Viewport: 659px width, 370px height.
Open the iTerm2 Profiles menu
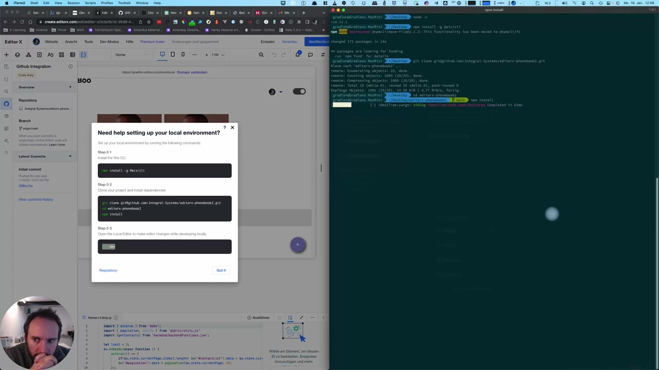point(107,3)
